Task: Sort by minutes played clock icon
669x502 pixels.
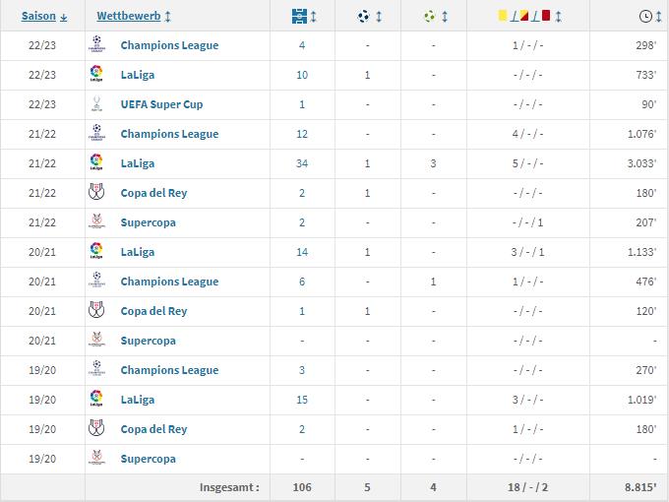Action: point(645,17)
